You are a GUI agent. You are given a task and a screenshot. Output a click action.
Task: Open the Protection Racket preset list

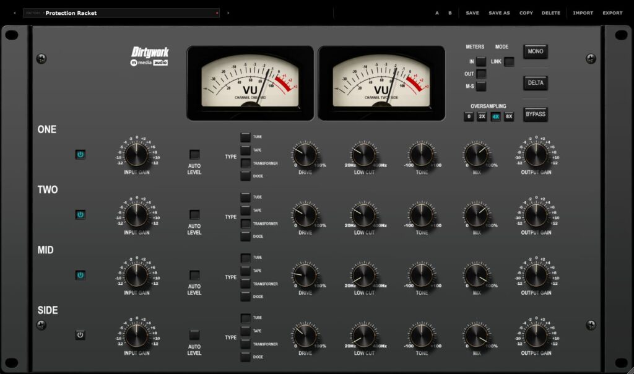click(x=121, y=13)
